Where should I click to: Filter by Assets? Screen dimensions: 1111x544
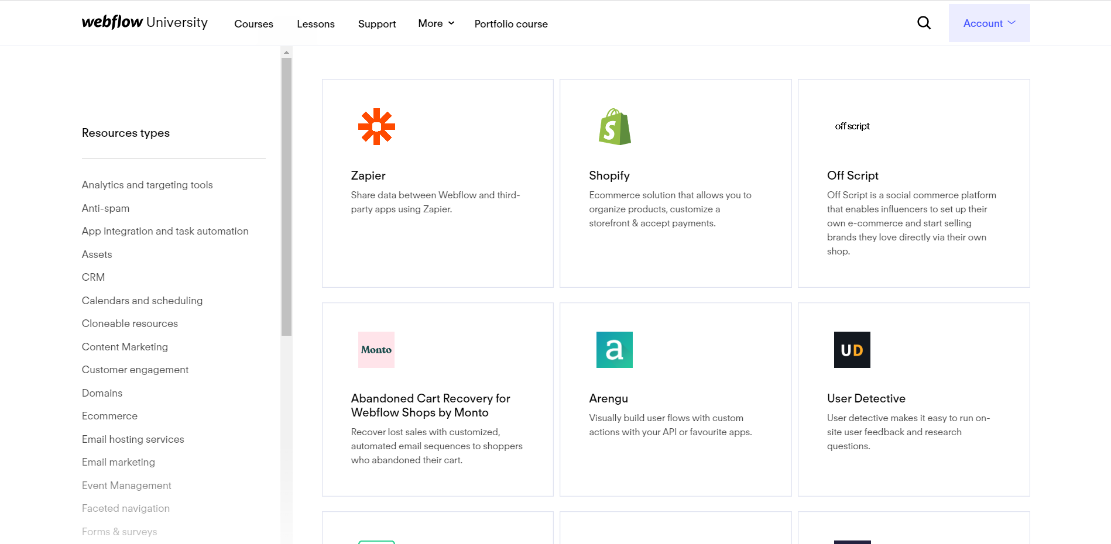pyautogui.click(x=97, y=254)
